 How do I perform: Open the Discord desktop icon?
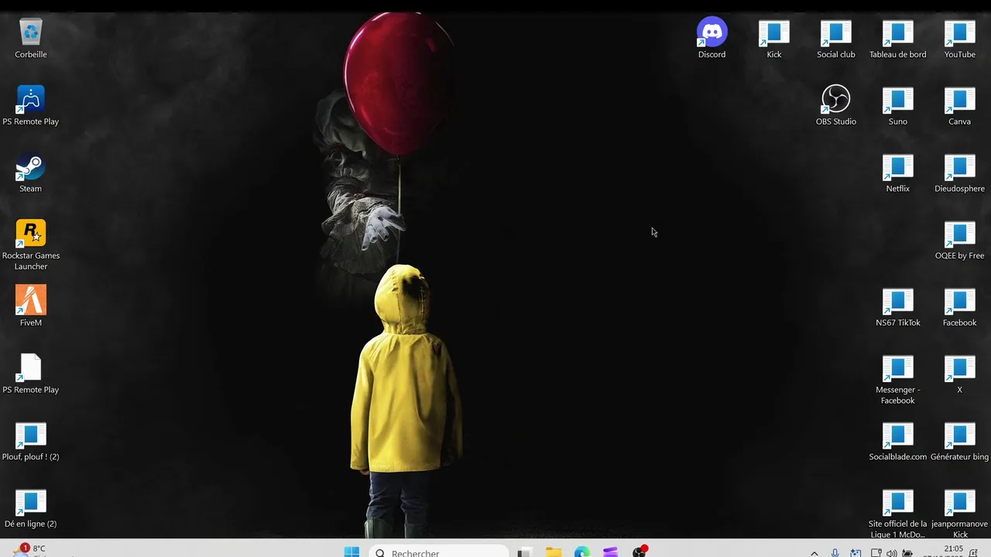tap(712, 39)
